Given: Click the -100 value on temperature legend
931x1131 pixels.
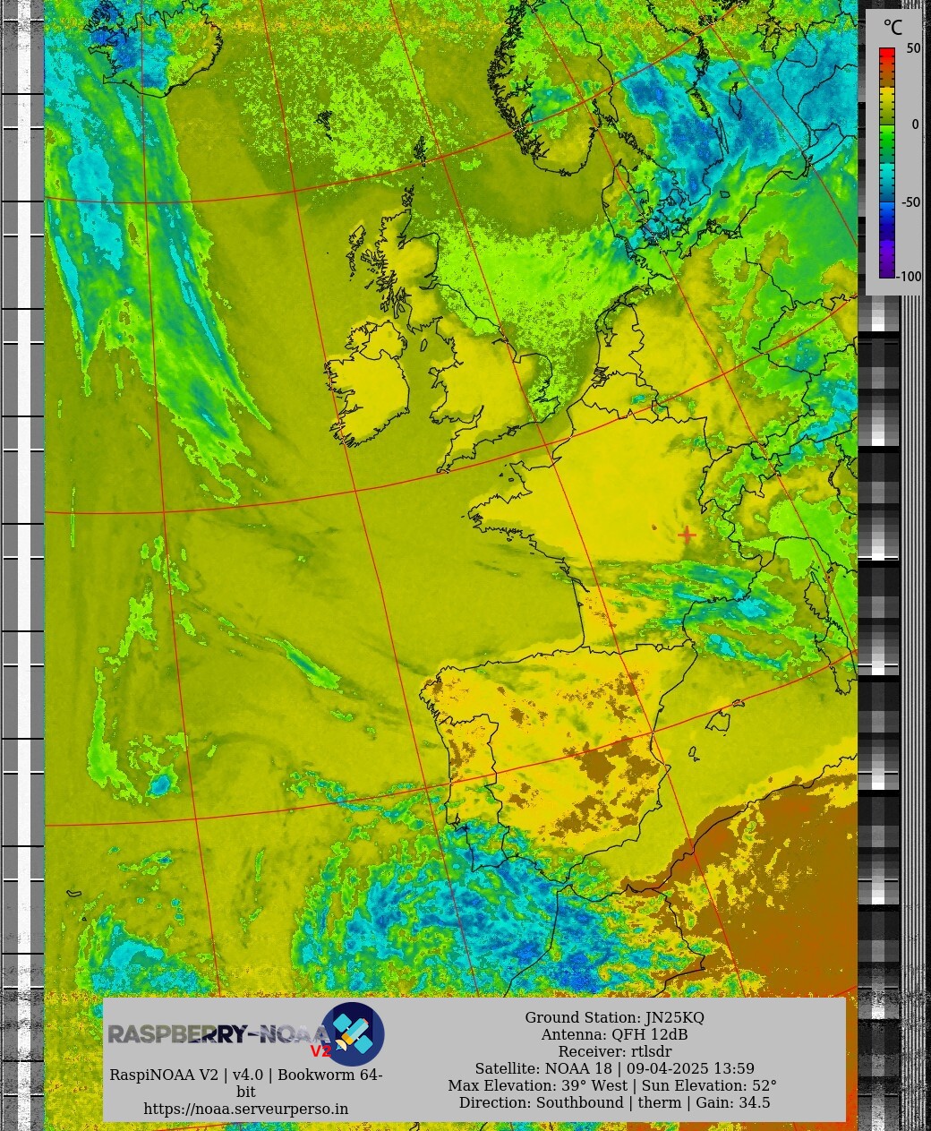Looking at the screenshot, I should 909,277.
